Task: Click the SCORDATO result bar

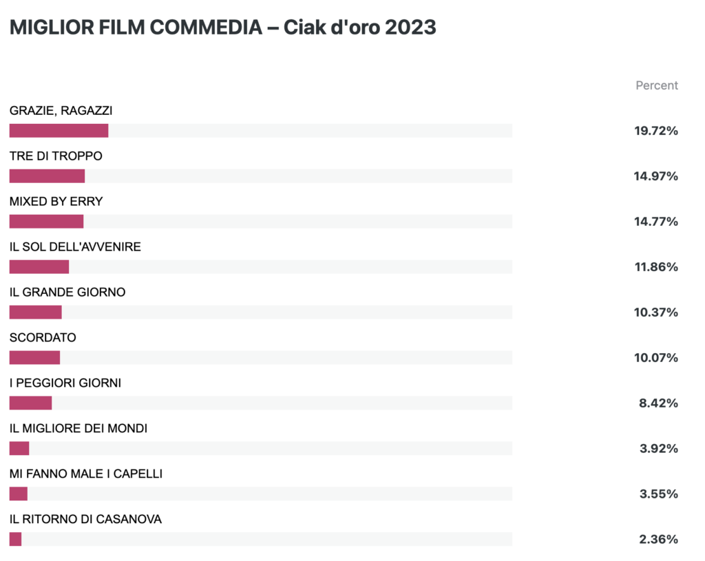Action: coord(261,357)
